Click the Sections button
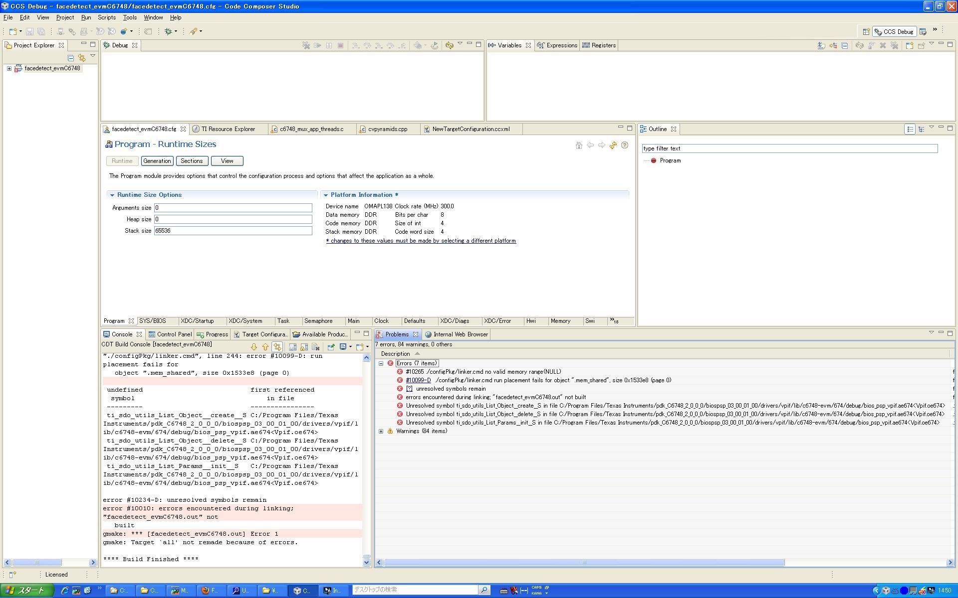 192,161
